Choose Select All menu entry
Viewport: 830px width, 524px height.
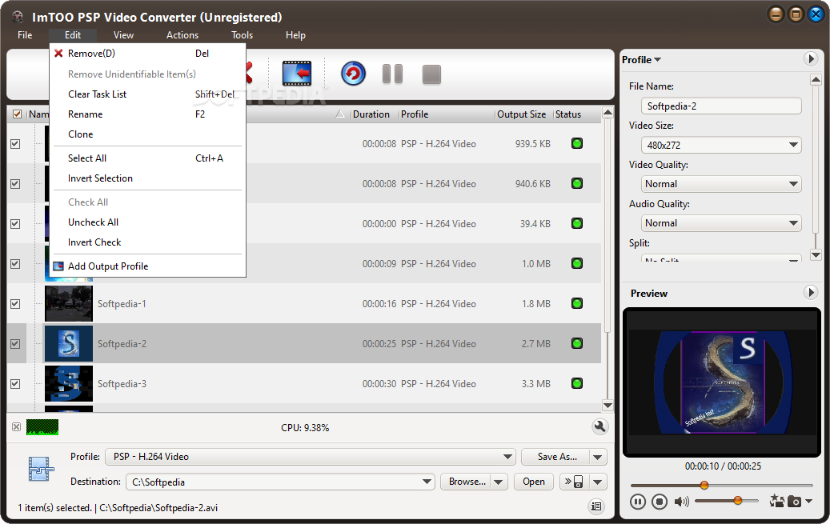point(148,158)
